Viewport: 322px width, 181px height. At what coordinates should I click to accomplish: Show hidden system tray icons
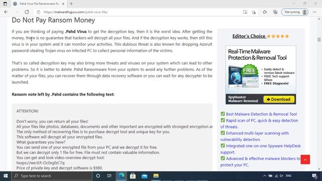[265, 175]
